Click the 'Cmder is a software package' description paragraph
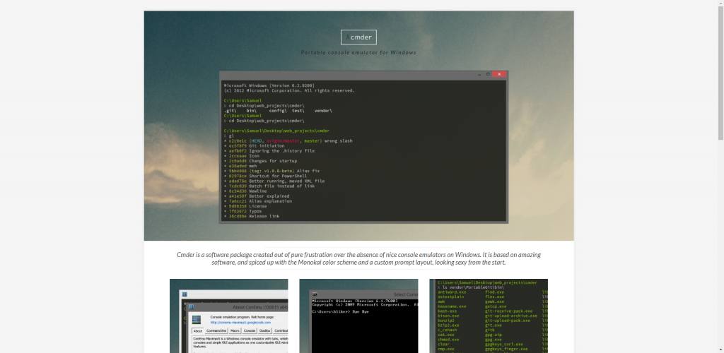This screenshot has width=724, height=353. (358, 258)
